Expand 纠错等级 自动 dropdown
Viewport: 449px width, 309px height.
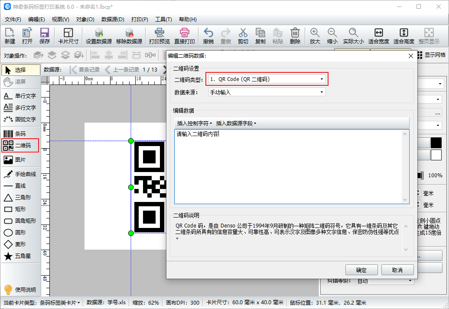[x=385, y=281]
